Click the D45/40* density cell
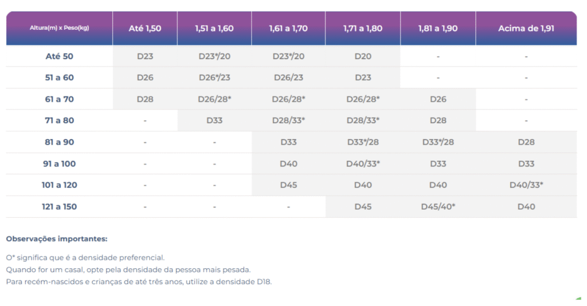The height and width of the screenshot is (306, 587). [x=438, y=206]
